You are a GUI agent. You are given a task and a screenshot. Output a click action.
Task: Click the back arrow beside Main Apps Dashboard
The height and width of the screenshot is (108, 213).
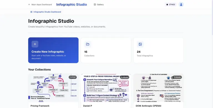[29, 5]
